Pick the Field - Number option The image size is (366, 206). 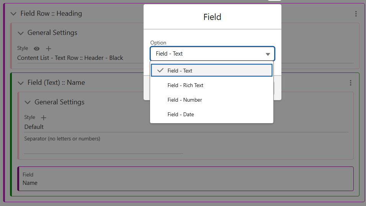pyautogui.click(x=185, y=100)
